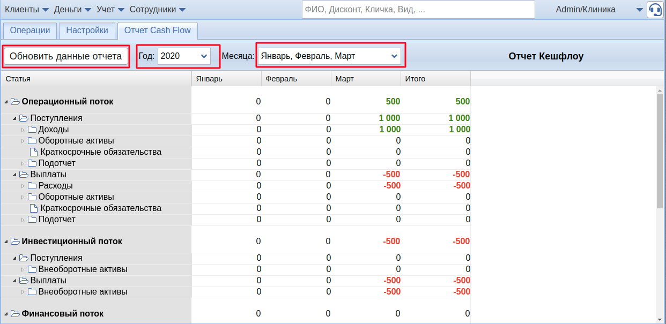Click folder icon beside Доходы

[x=32, y=130]
